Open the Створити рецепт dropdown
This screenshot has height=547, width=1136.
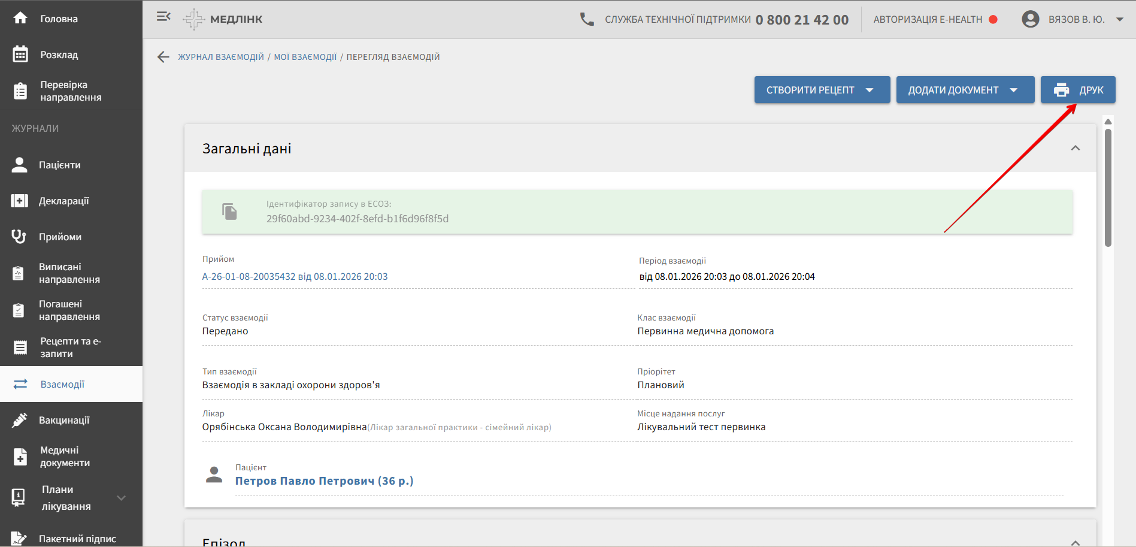822,90
